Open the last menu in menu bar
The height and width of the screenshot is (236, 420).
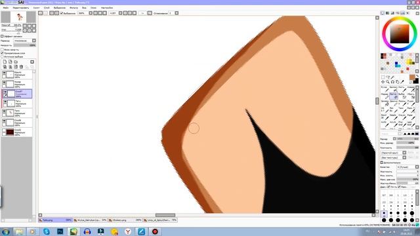click(107, 8)
